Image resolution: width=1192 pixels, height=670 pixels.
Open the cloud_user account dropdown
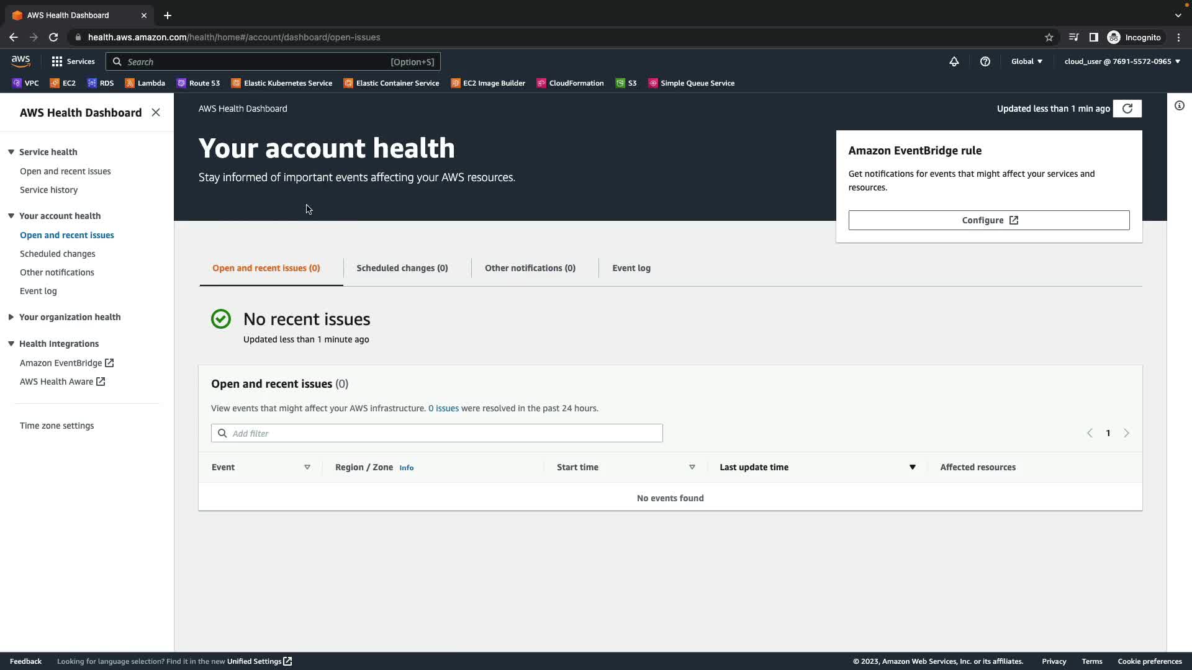(1122, 61)
